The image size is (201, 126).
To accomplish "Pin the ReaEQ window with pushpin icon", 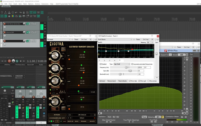I will point(152,36).
